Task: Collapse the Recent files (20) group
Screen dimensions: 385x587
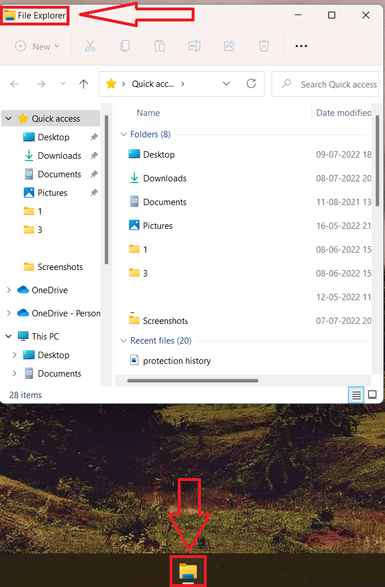Action: 123,340
